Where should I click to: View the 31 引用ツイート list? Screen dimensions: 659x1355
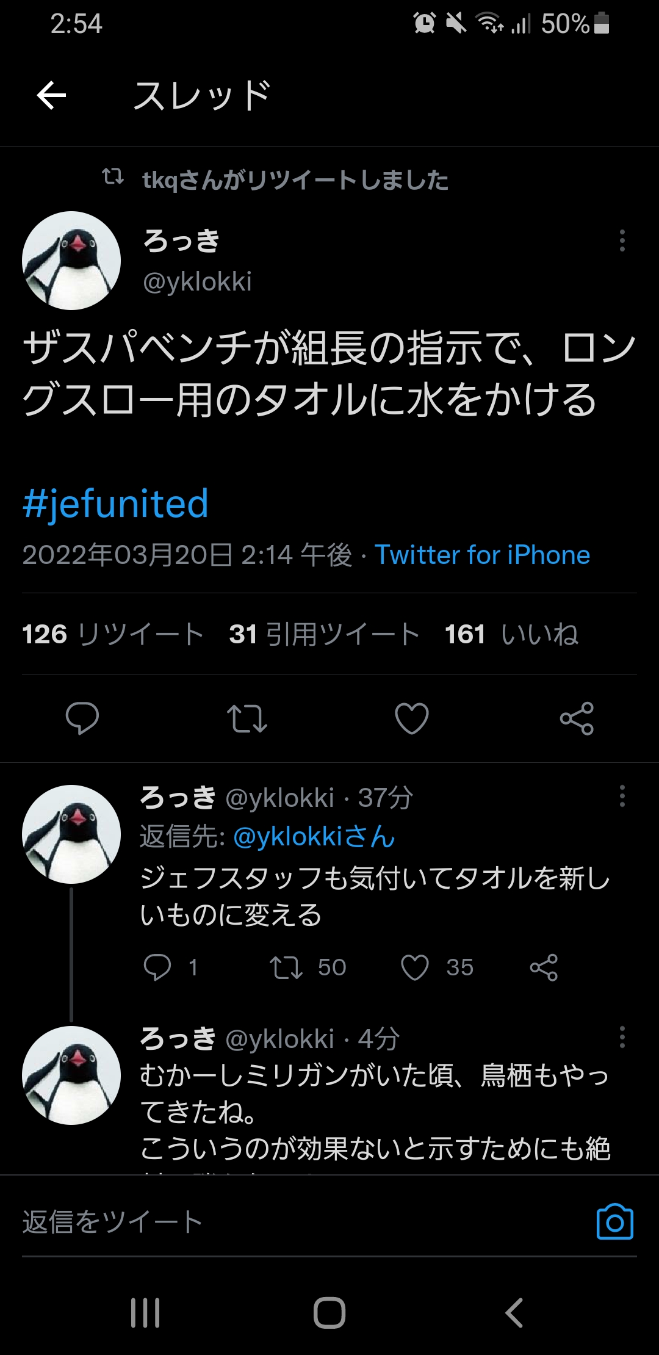click(x=324, y=634)
